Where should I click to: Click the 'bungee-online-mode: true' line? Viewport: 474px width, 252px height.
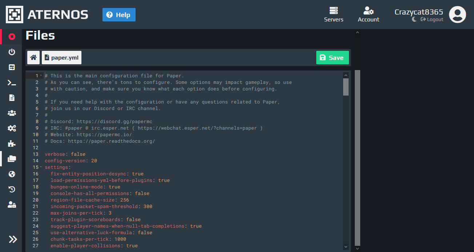(x=85, y=187)
